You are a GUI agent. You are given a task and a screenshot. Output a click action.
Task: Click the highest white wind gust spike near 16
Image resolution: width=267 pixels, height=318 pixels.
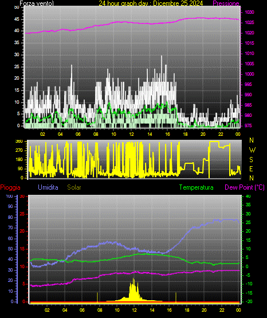pos(162,69)
